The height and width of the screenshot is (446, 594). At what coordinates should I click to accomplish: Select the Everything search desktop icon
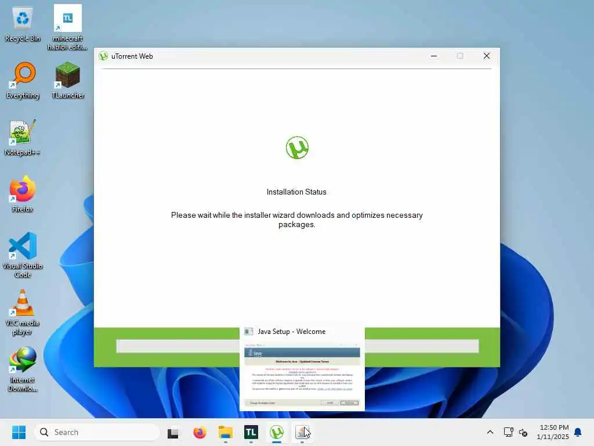point(23,81)
